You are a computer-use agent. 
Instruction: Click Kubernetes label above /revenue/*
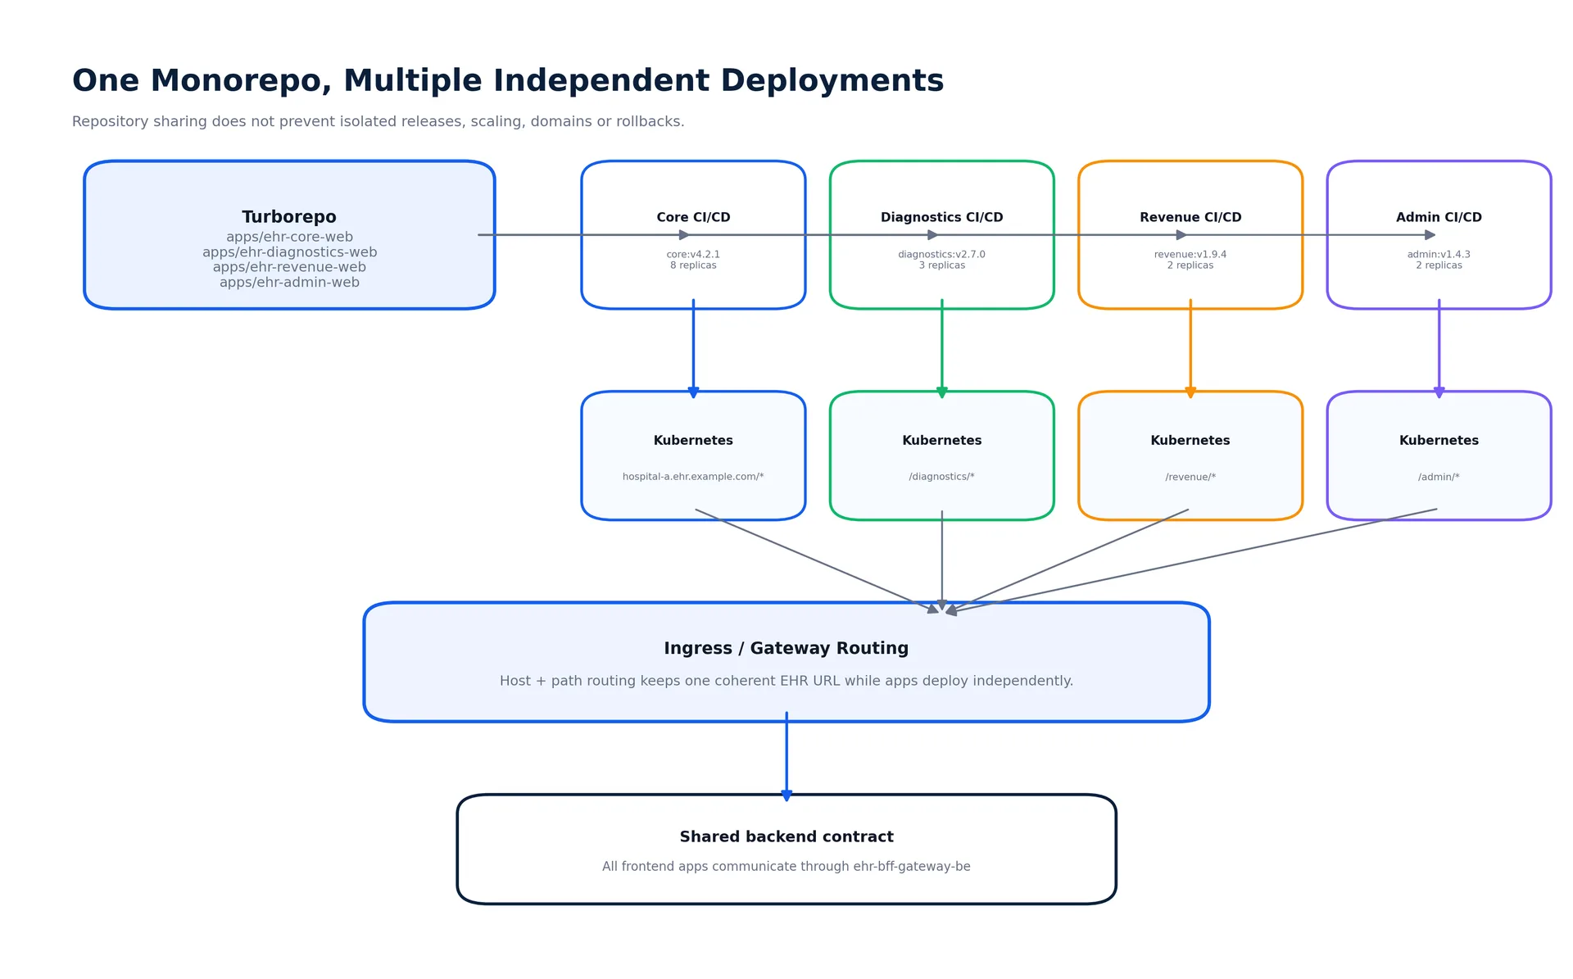tap(1190, 441)
